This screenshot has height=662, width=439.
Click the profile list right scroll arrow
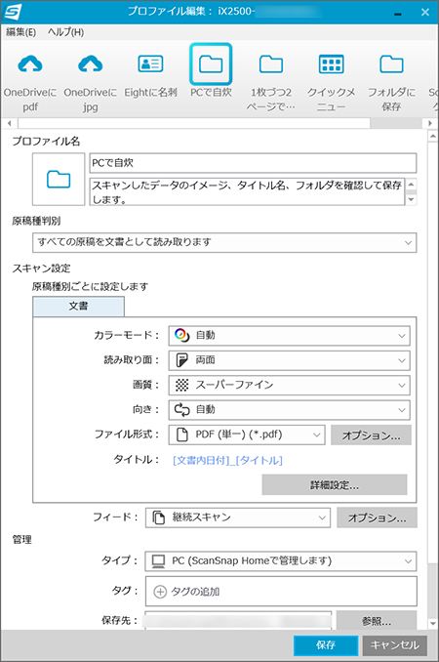pyautogui.click(x=429, y=123)
